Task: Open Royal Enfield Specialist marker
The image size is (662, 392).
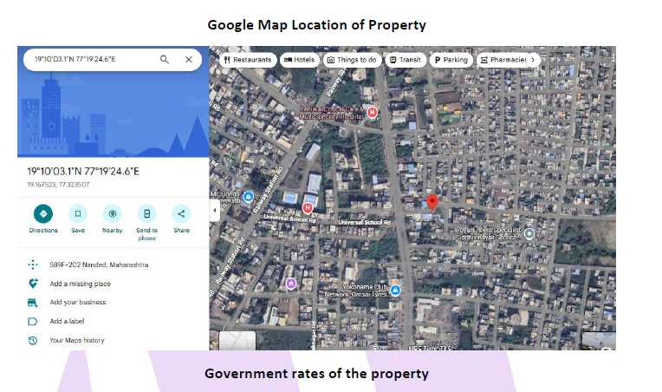Action: coord(529,233)
